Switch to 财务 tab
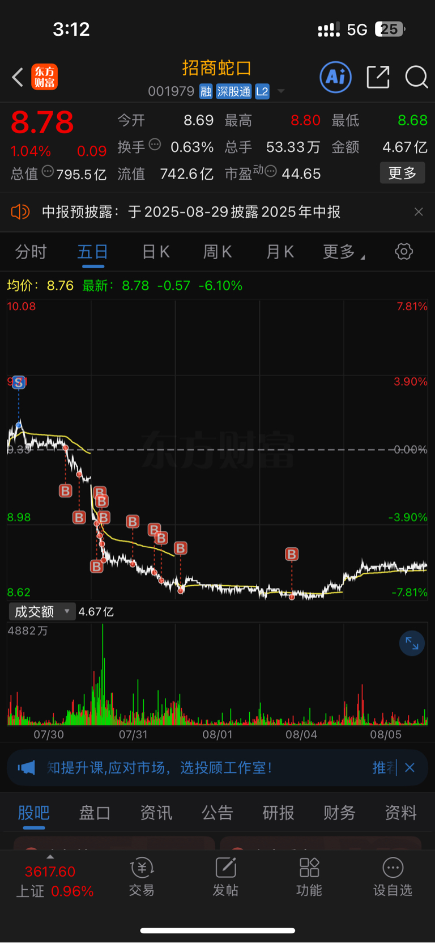 pos(339,813)
